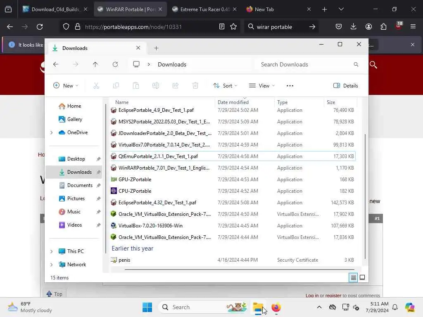
Task: Go back in File Explorer navigation
Action: tap(56, 64)
